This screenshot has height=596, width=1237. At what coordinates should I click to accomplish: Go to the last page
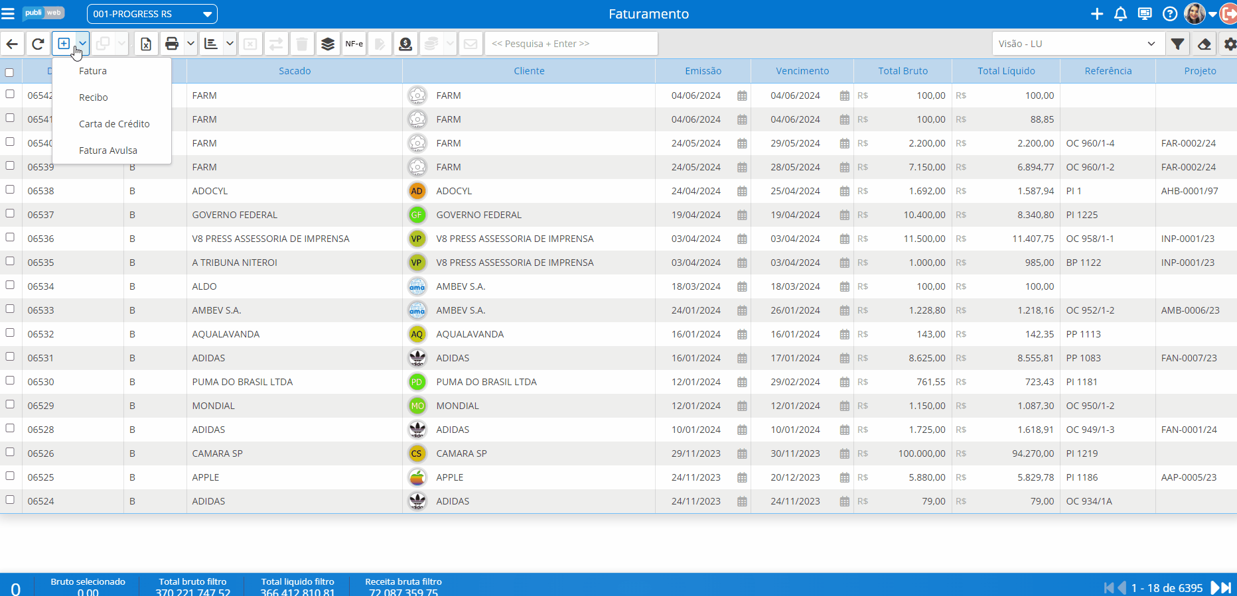click(x=1227, y=588)
